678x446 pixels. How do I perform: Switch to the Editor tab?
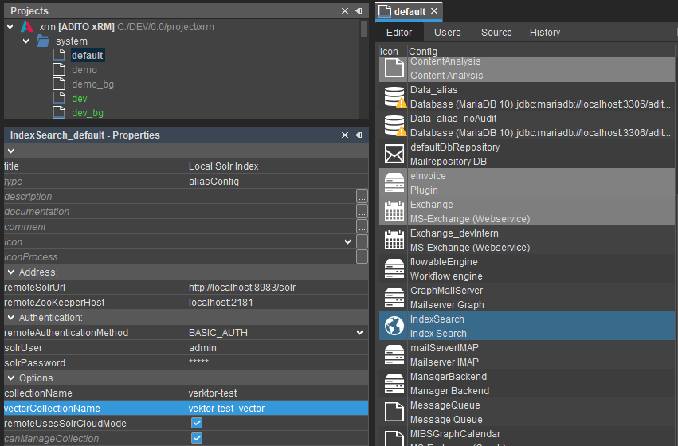pos(399,33)
